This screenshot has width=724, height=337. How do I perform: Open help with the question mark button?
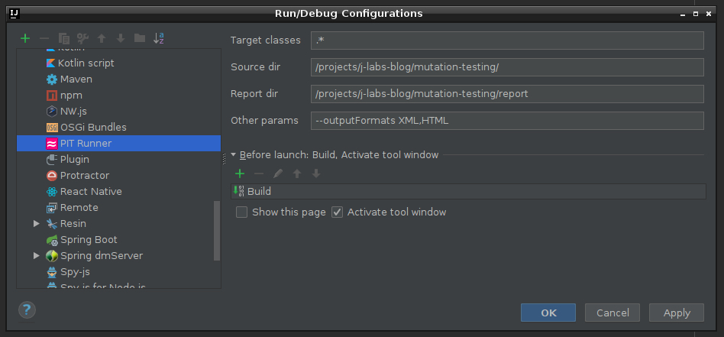pos(27,309)
